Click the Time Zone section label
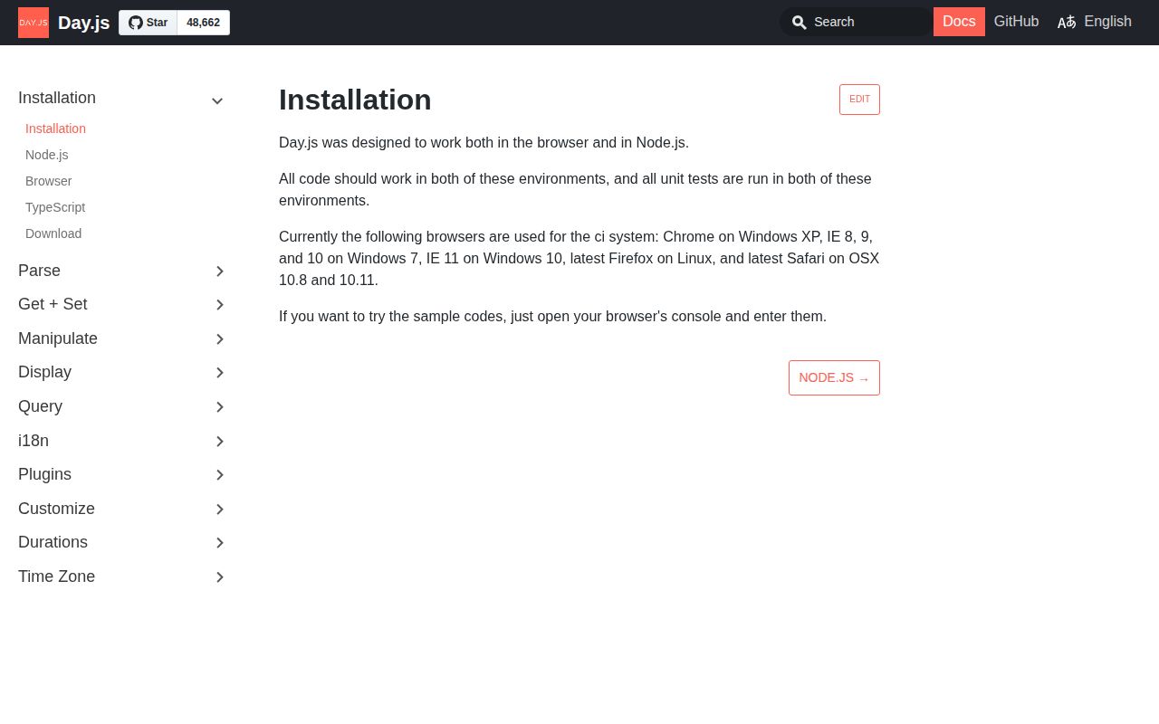The height and width of the screenshot is (724, 1159). [56, 576]
